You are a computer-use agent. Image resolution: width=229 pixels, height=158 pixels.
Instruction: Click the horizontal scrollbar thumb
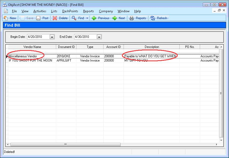65,144
